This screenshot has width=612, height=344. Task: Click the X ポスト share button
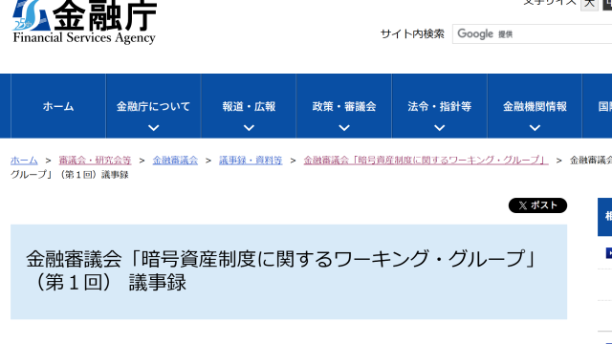click(537, 205)
